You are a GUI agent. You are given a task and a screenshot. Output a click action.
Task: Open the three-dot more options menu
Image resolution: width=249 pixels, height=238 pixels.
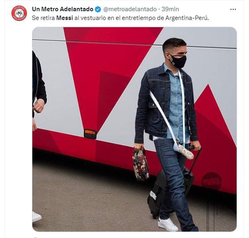point(233,10)
